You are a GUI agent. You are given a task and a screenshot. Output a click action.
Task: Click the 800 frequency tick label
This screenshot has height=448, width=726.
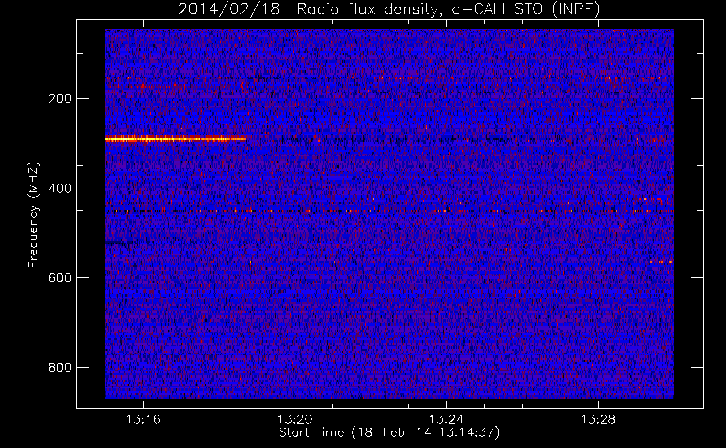pyautogui.click(x=60, y=368)
